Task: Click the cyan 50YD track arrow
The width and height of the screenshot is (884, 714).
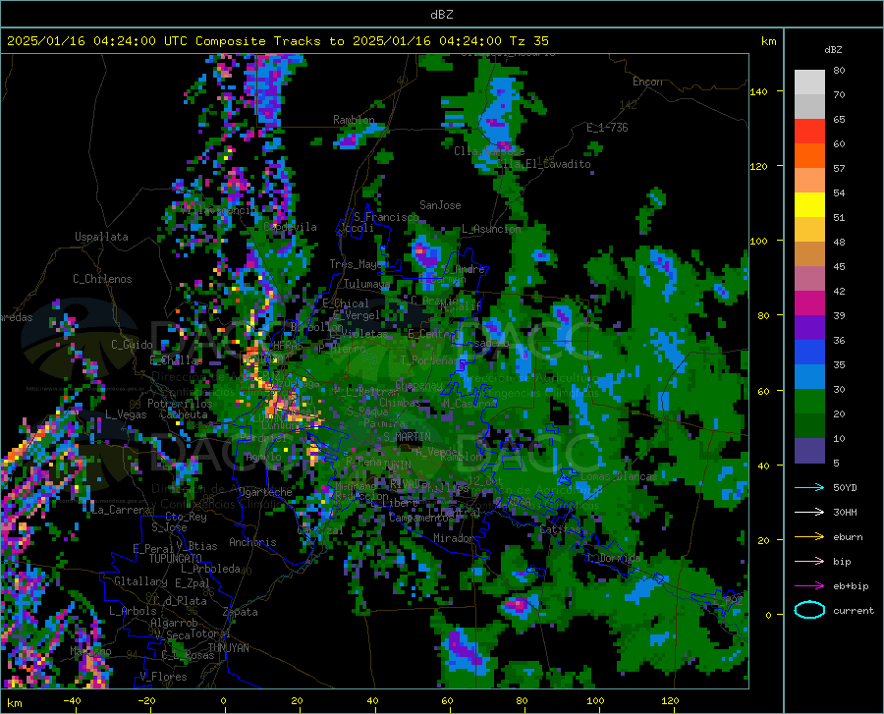Action: (x=809, y=487)
